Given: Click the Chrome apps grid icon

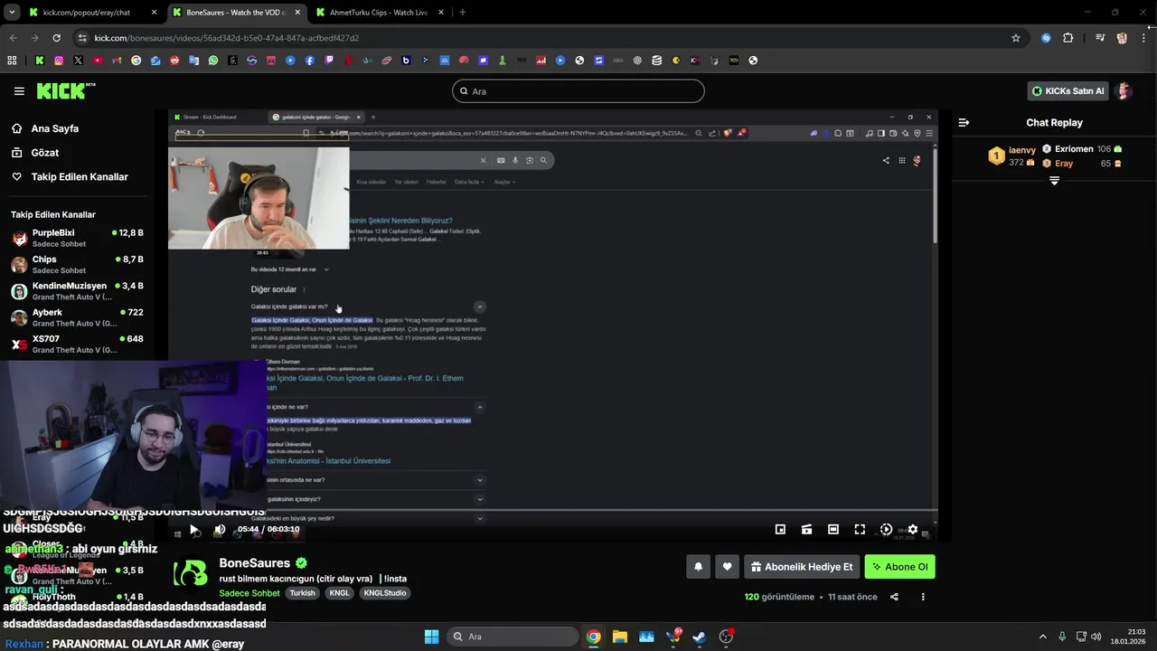Looking at the screenshot, I should point(12,61).
